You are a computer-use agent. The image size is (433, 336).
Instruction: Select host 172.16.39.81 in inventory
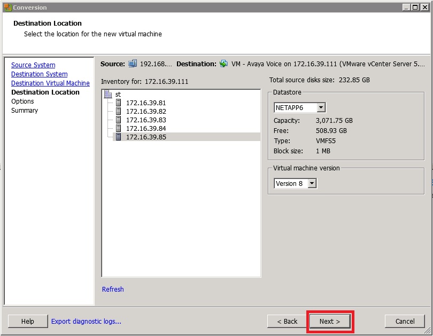pyautogui.click(x=146, y=103)
